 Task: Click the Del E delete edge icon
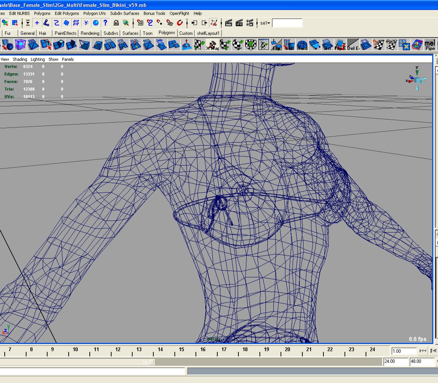(x=353, y=45)
